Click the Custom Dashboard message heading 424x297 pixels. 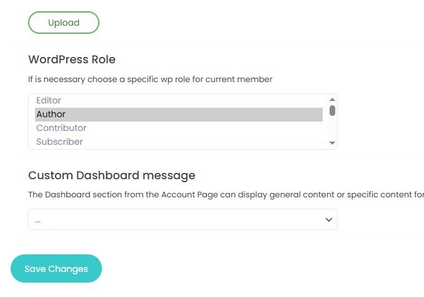click(x=112, y=175)
